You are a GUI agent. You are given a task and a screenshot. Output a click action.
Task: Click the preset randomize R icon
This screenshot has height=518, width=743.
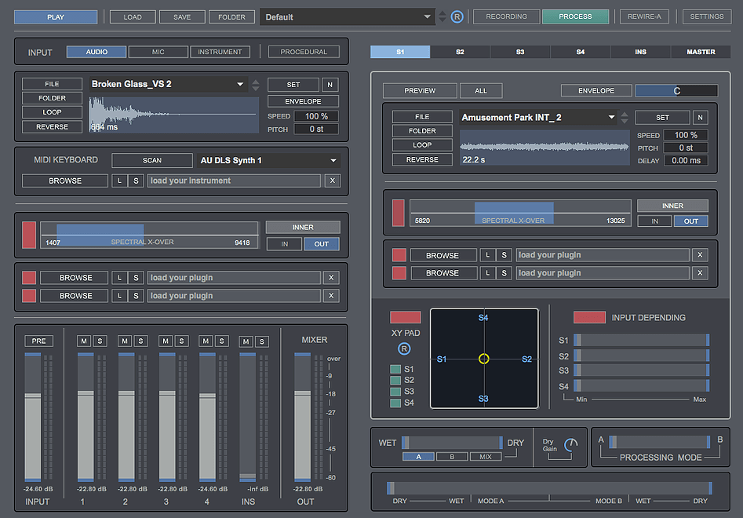coord(457,16)
